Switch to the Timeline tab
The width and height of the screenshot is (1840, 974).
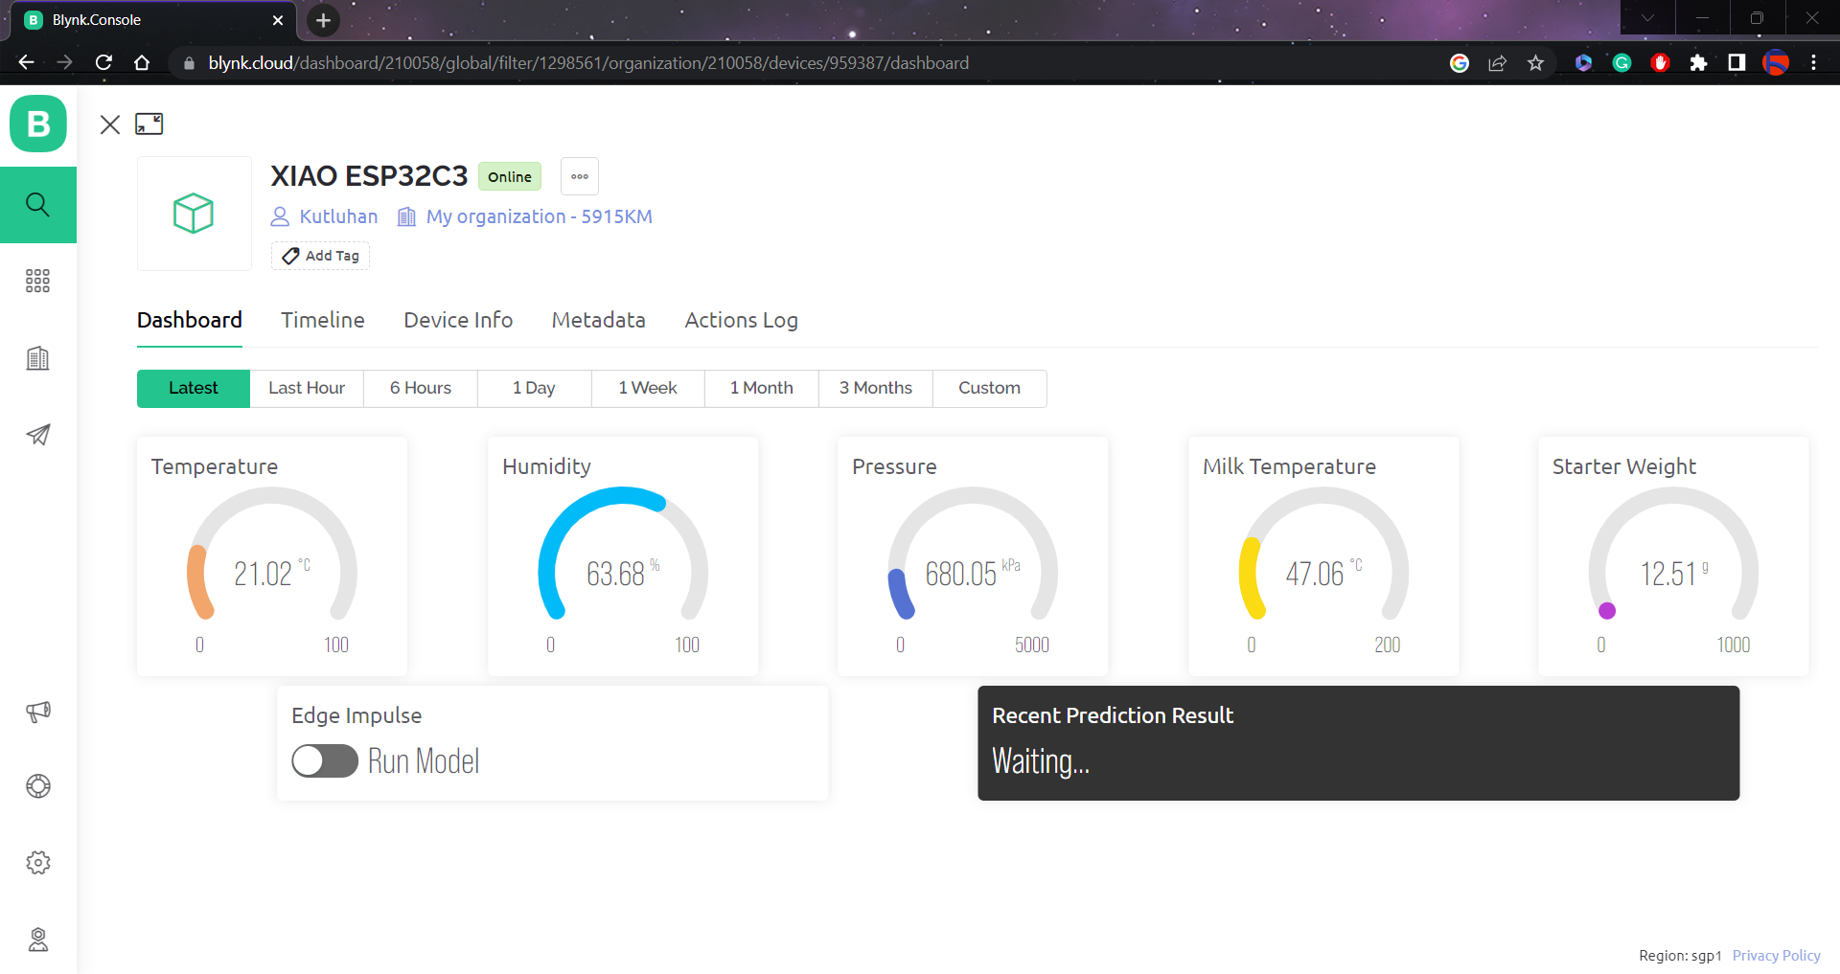click(323, 320)
